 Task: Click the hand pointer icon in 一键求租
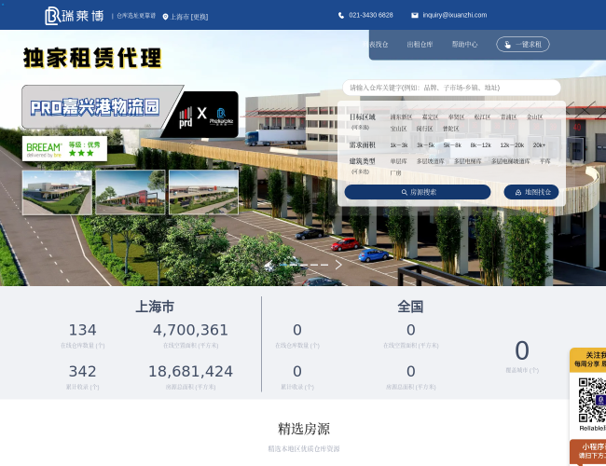click(x=507, y=45)
